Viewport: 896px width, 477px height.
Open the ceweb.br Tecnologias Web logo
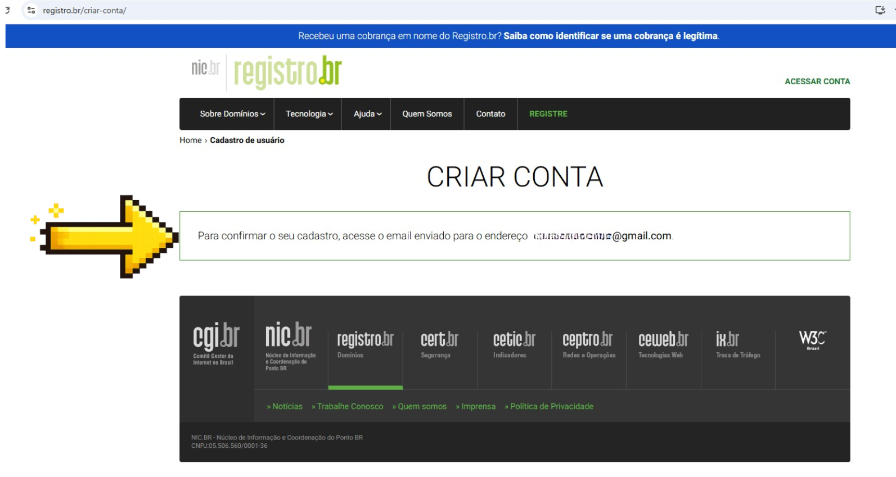(663, 344)
